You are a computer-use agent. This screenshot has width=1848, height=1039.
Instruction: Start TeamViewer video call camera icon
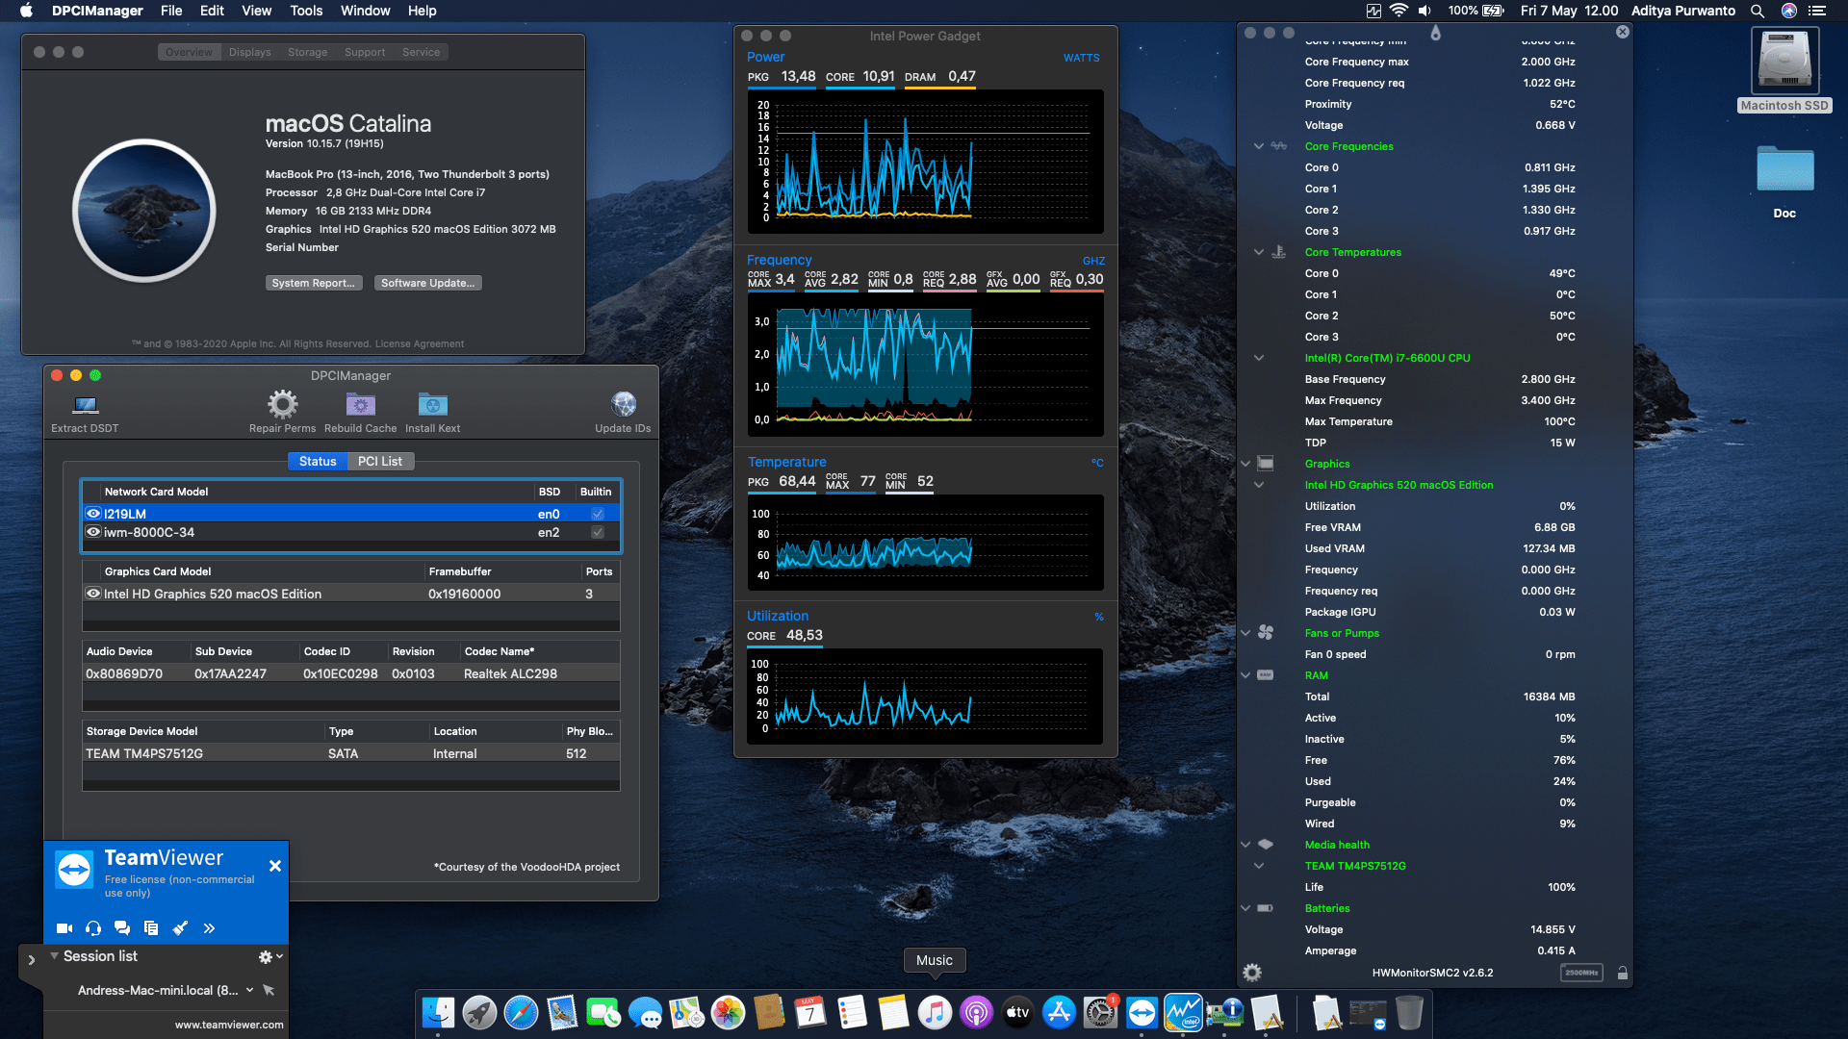click(x=64, y=928)
